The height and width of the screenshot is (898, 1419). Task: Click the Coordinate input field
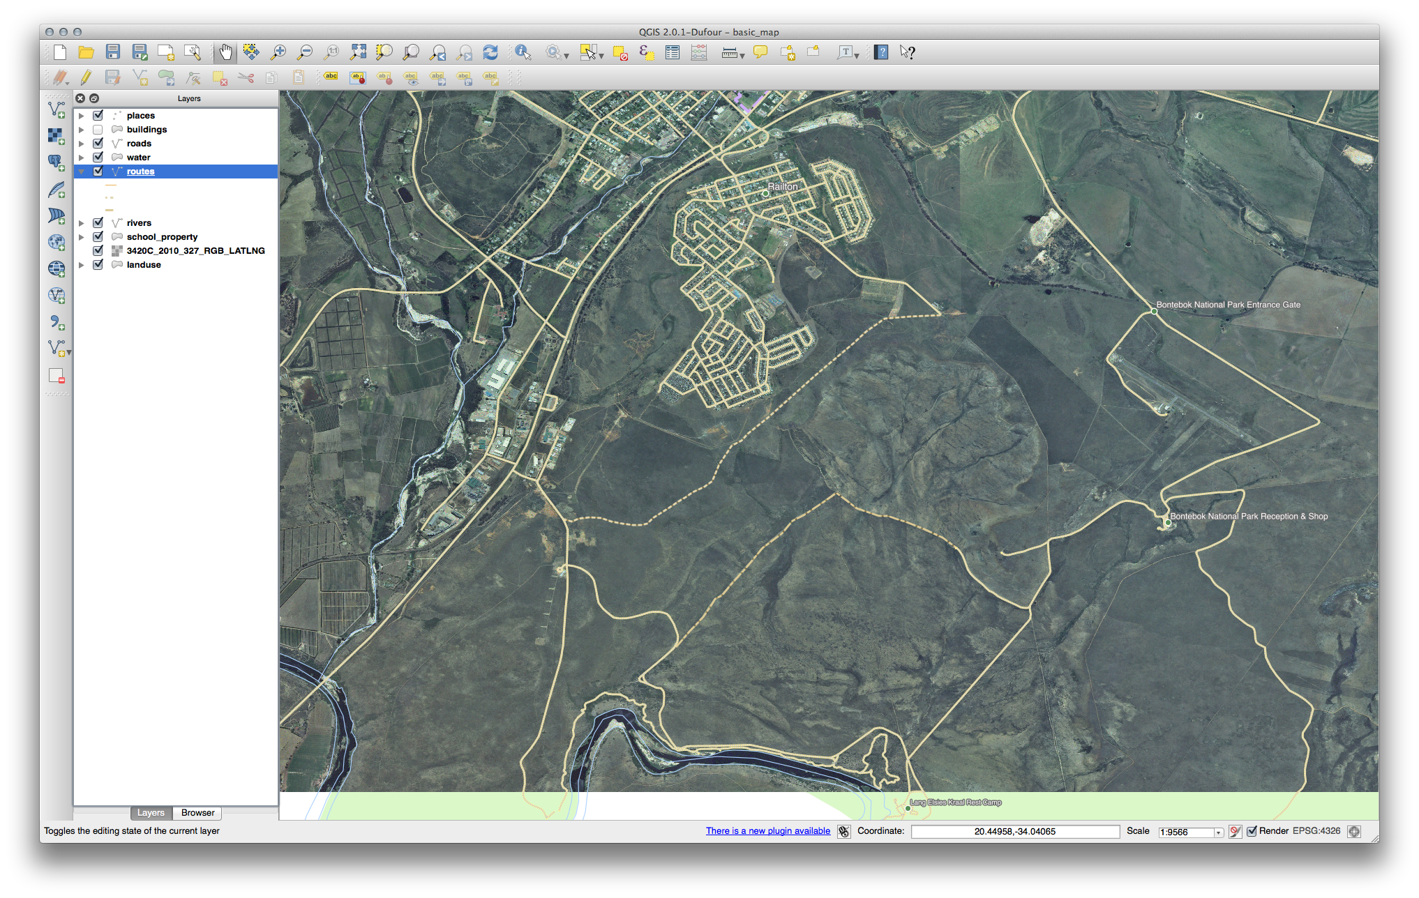pos(1014,832)
